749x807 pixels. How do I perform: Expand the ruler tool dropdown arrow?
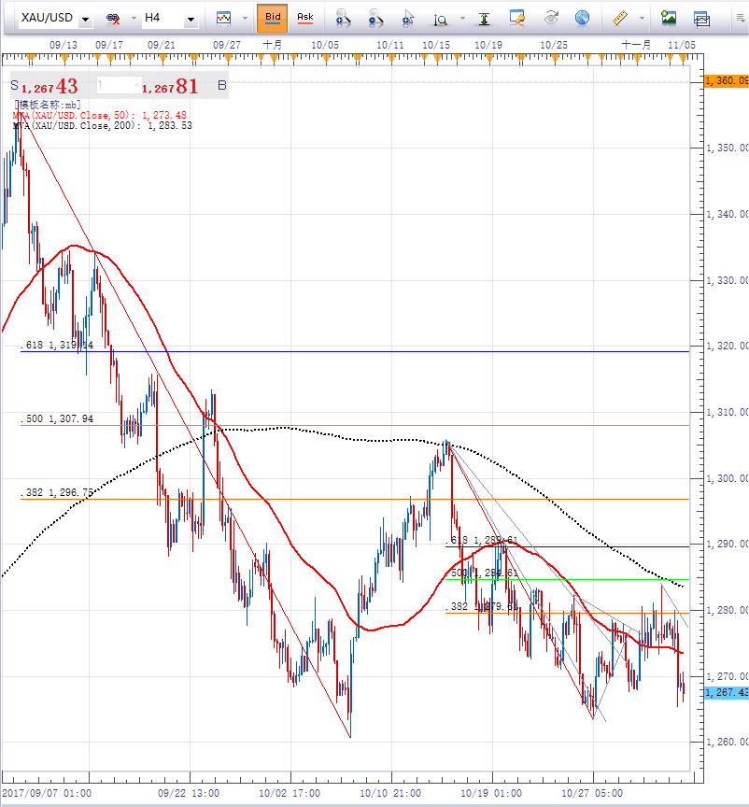(643, 19)
